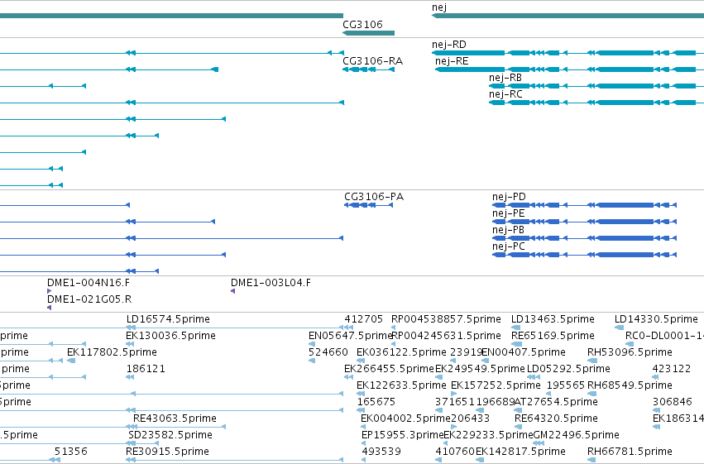
Task: Click the 306846 EST label
Action: (672, 402)
